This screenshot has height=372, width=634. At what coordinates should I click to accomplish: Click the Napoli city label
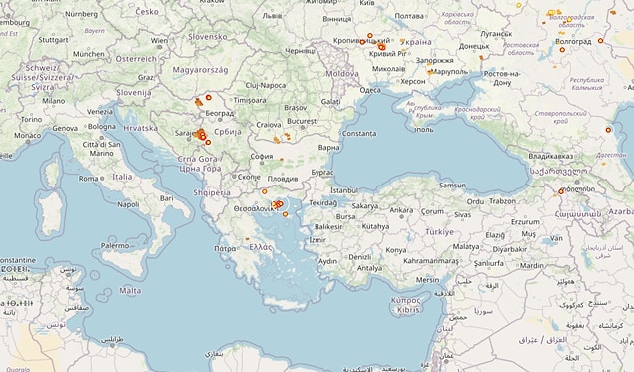[128, 204]
